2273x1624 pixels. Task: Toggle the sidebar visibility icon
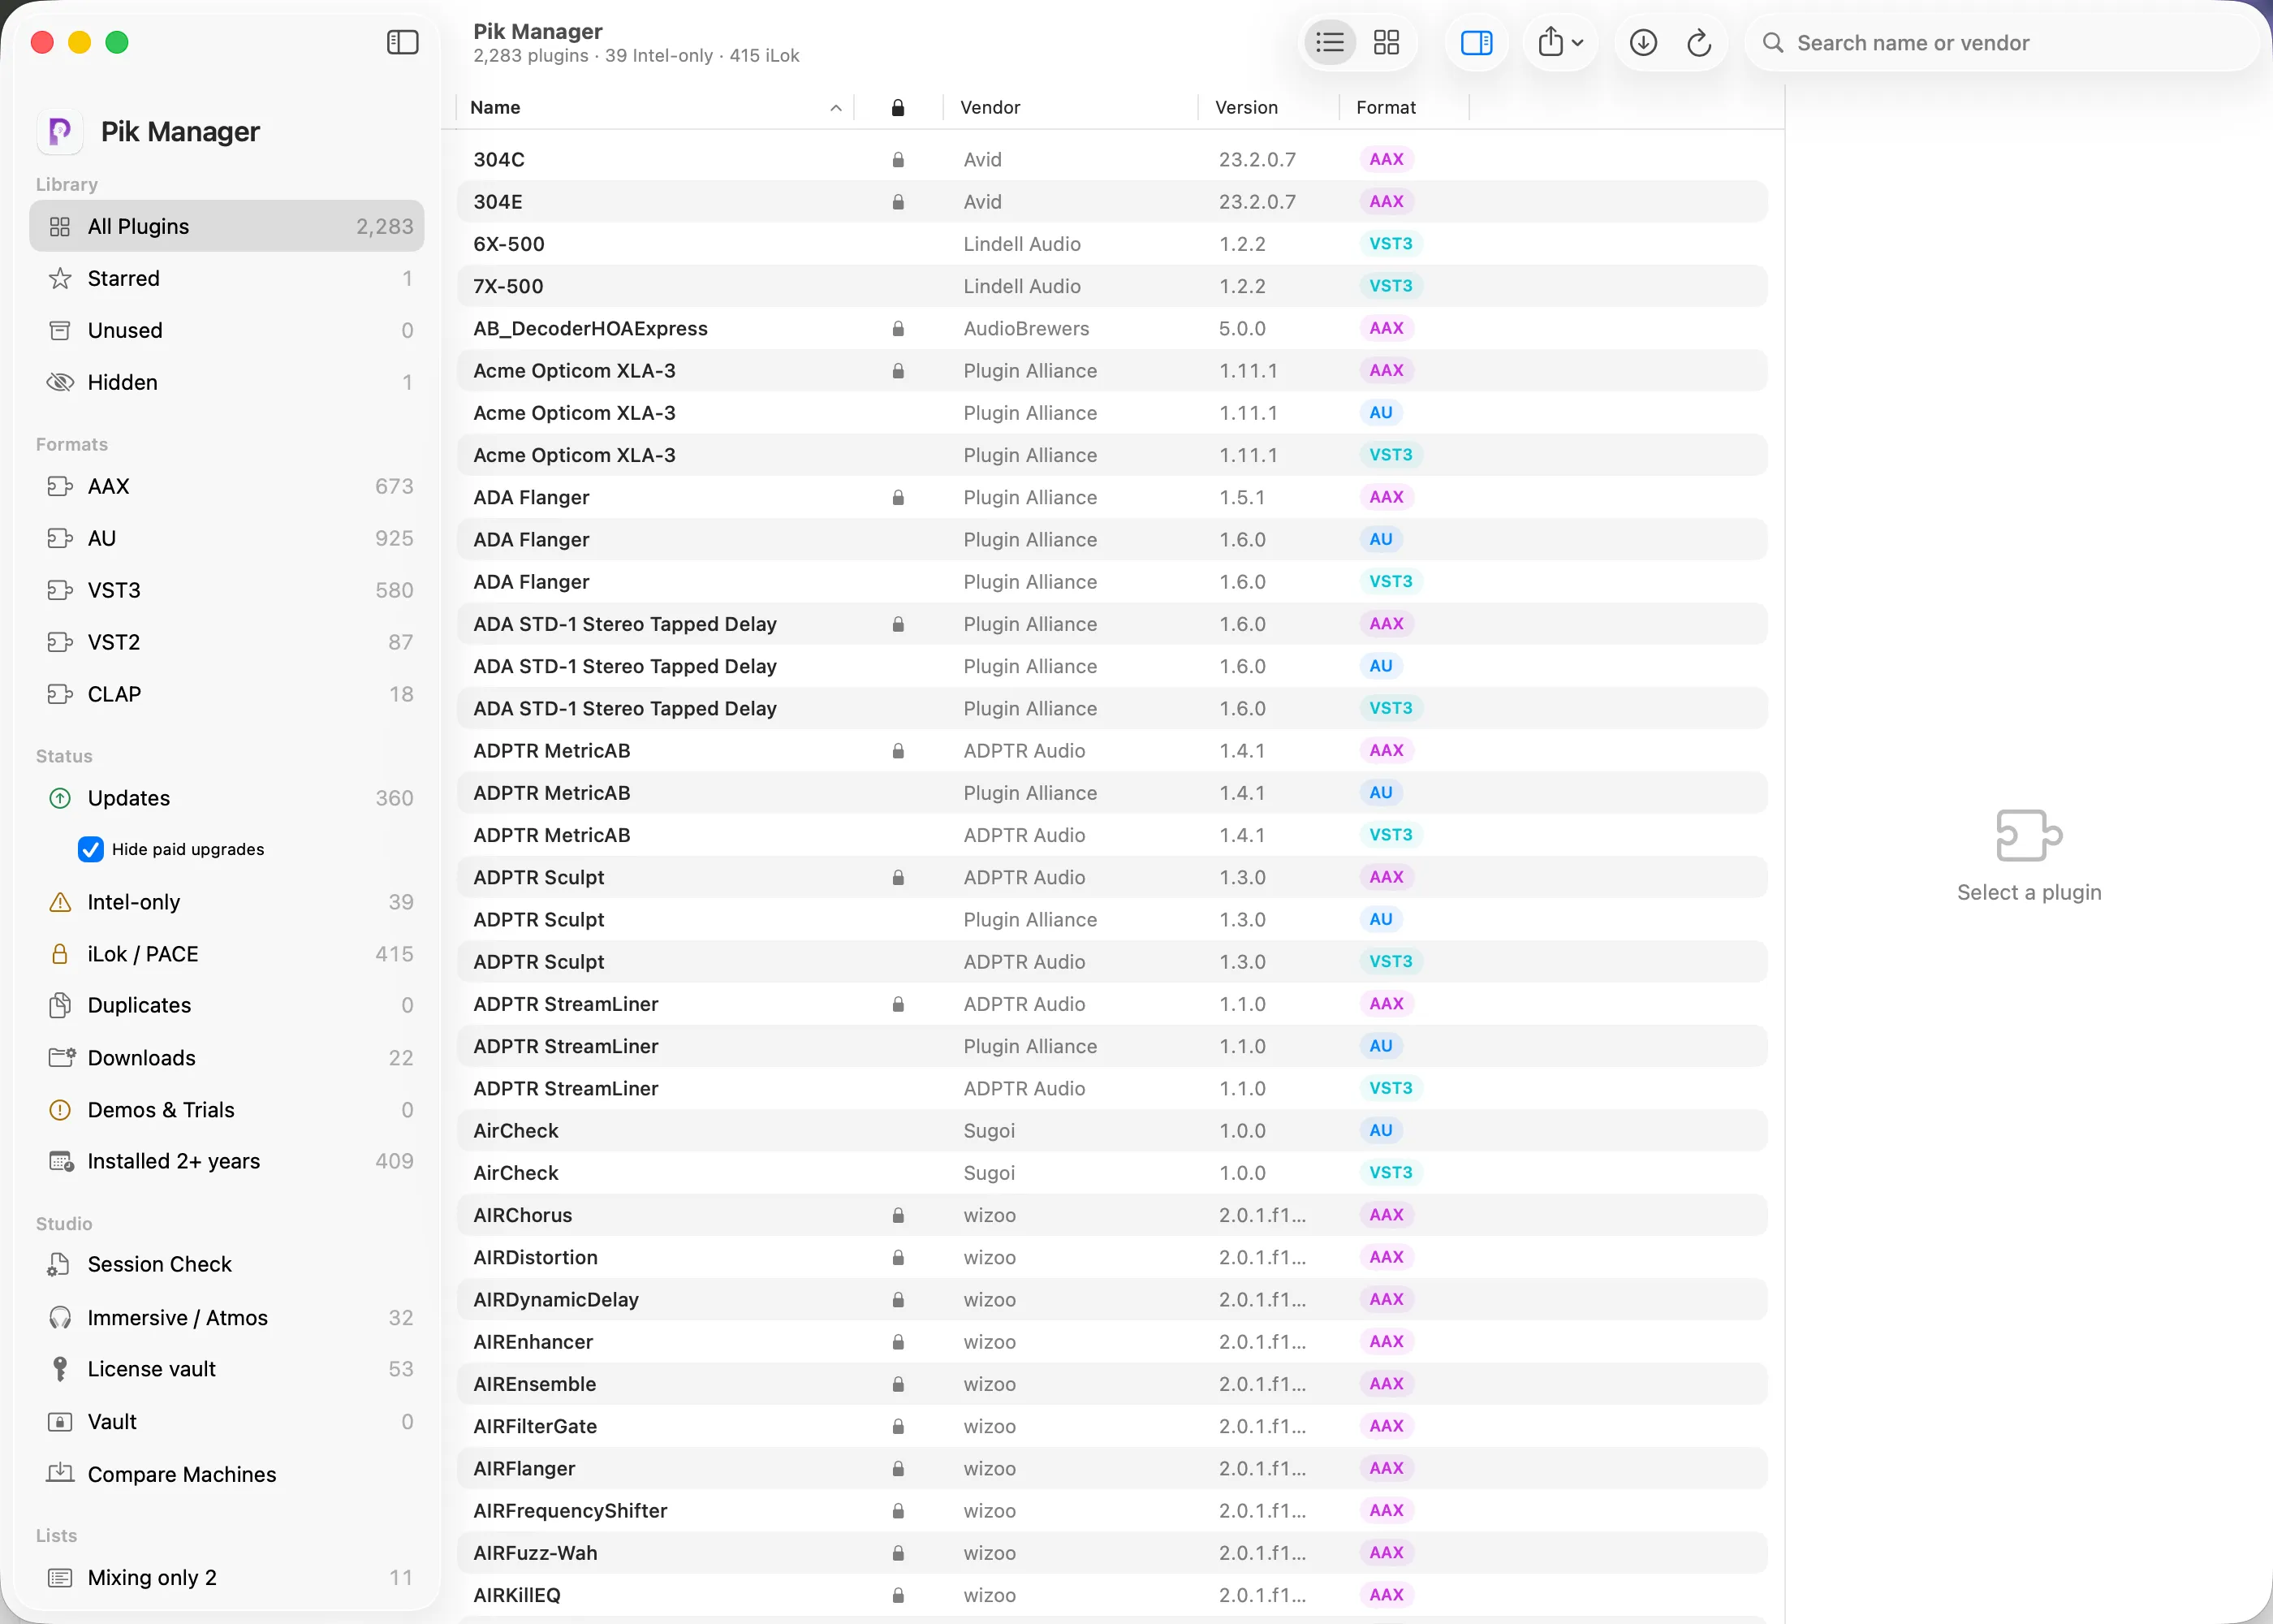[x=403, y=42]
